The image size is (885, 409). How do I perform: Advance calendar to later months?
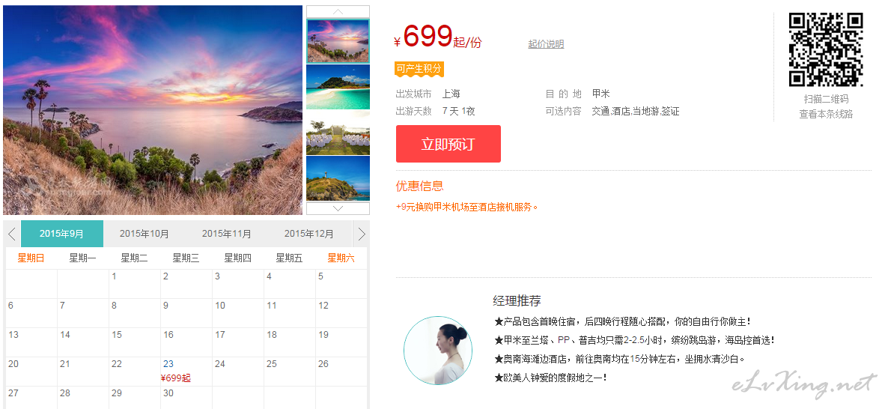(x=361, y=234)
